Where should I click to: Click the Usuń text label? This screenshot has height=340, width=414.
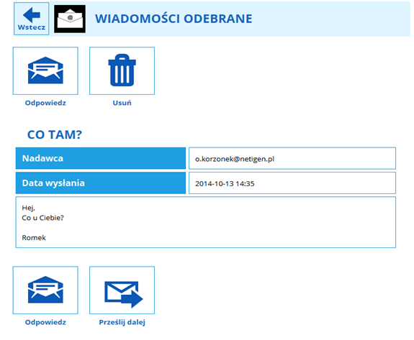[122, 103]
